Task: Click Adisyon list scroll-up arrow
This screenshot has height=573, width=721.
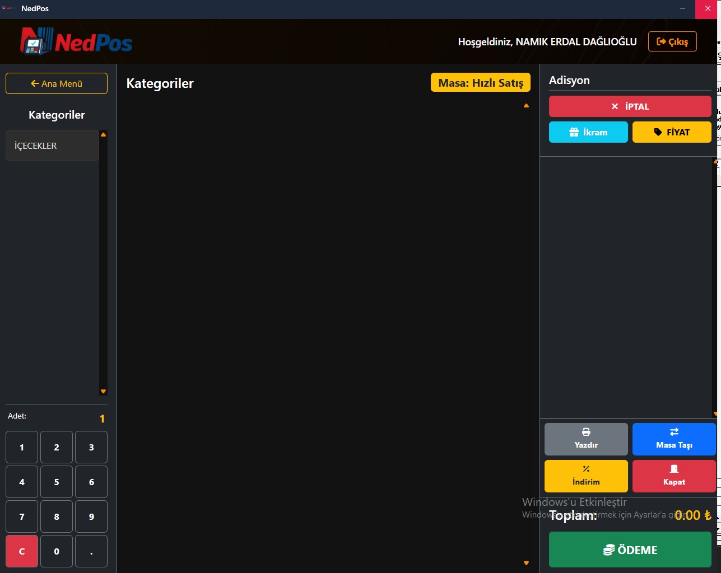Action: tap(715, 162)
